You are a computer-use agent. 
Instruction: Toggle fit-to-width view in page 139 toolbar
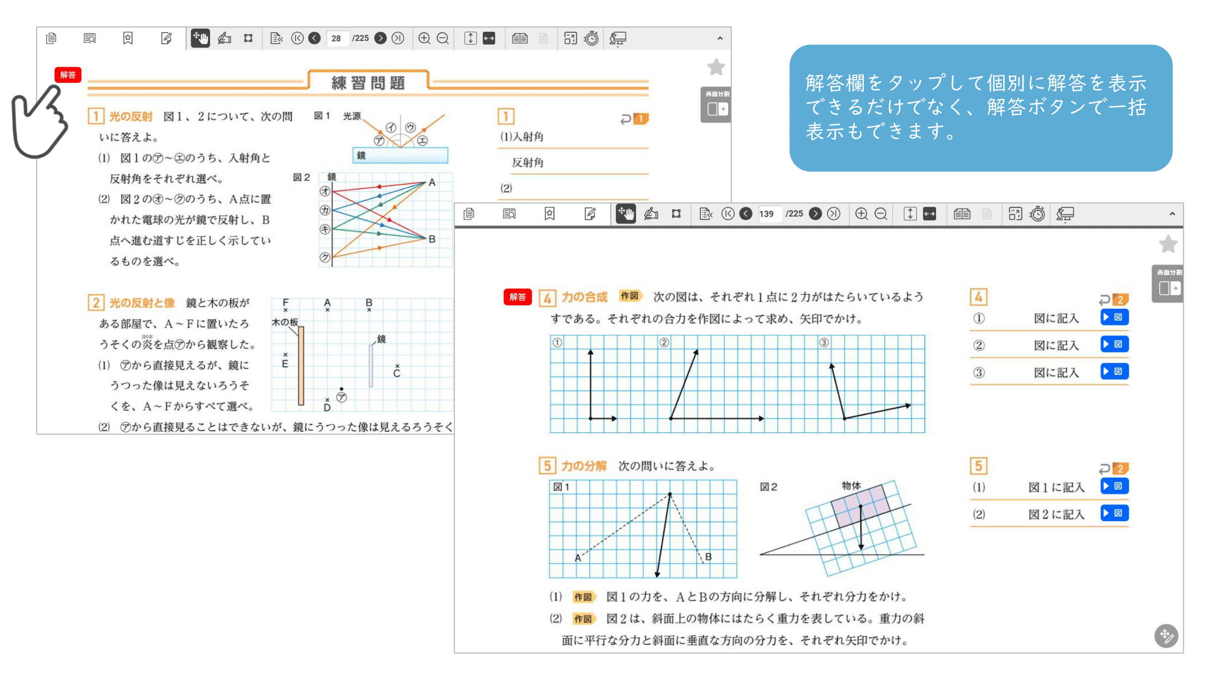(x=930, y=214)
